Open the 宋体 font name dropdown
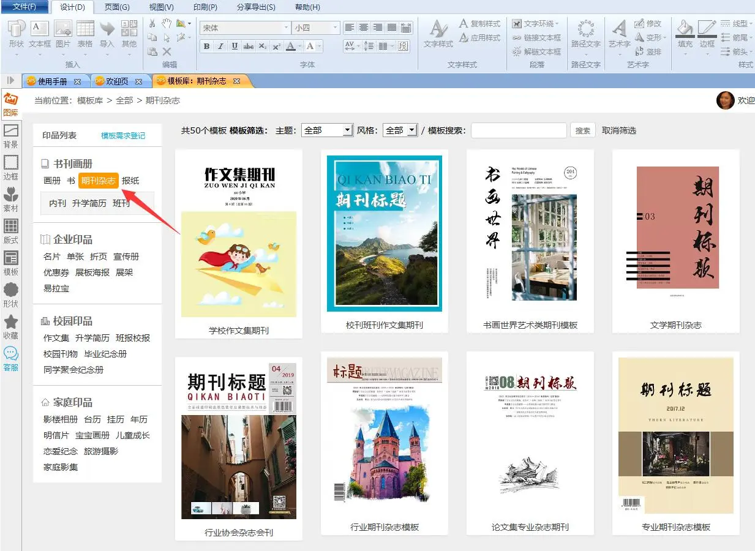The height and width of the screenshot is (551, 755). pyautogui.click(x=286, y=28)
